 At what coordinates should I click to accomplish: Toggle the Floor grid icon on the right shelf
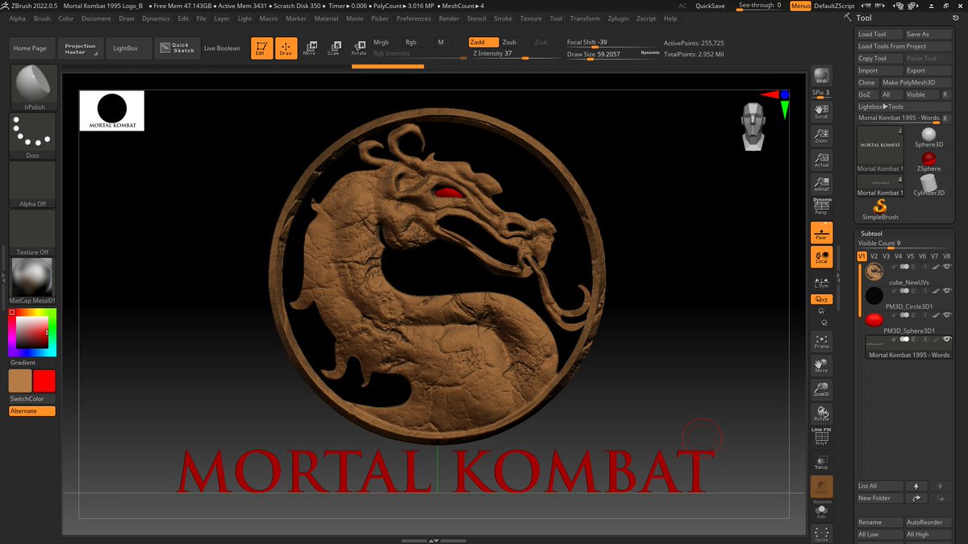822,234
